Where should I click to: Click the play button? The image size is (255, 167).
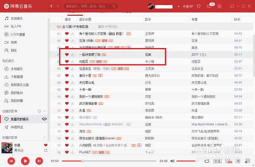[25, 161]
